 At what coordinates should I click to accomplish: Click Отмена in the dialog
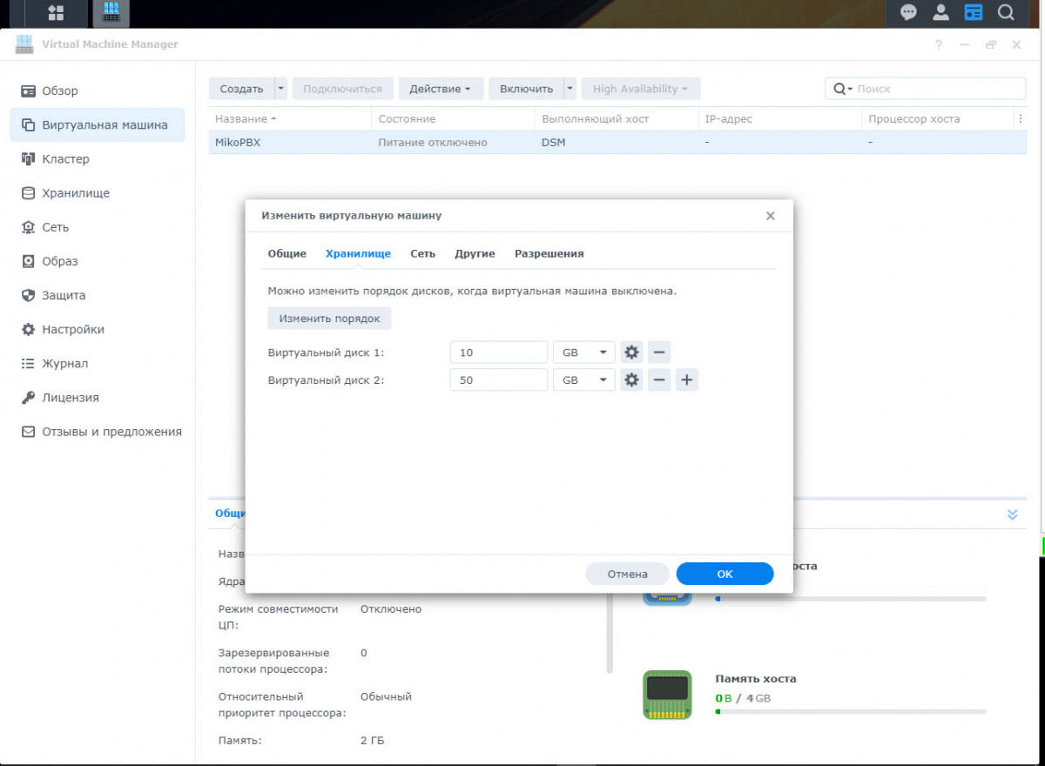(x=628, y=574)
